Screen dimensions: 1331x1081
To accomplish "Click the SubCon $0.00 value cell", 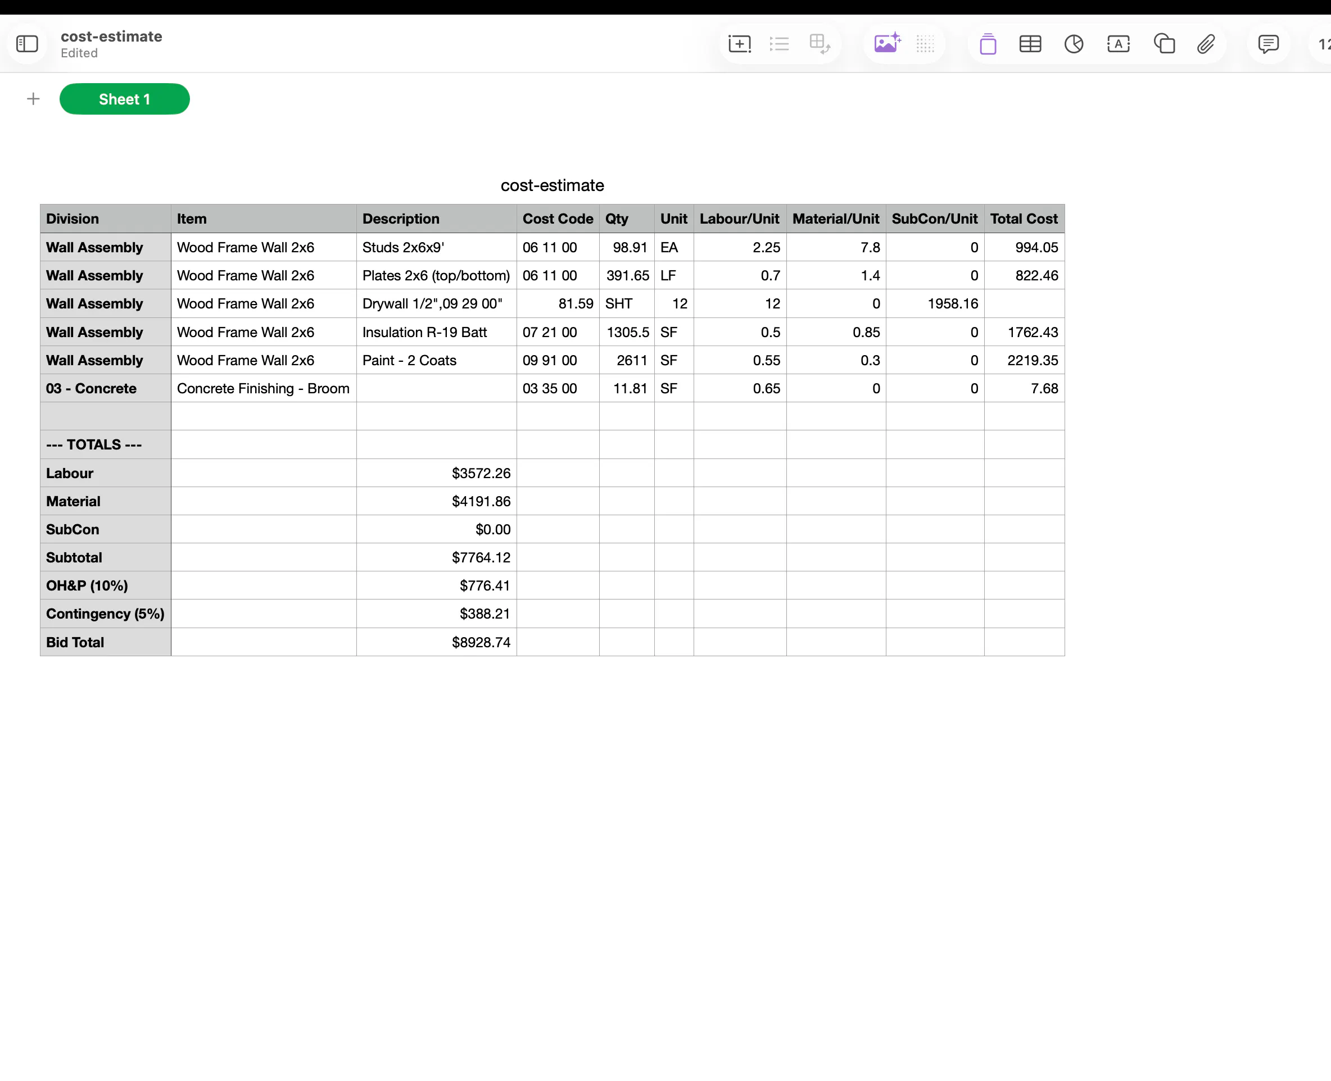I will [437, 529].
